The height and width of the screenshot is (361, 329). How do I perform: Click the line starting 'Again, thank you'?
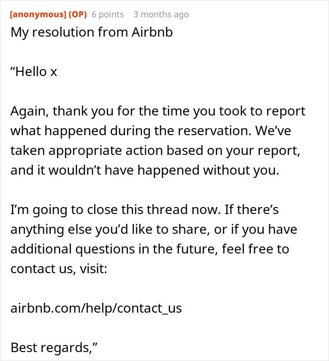click(158, 111)
